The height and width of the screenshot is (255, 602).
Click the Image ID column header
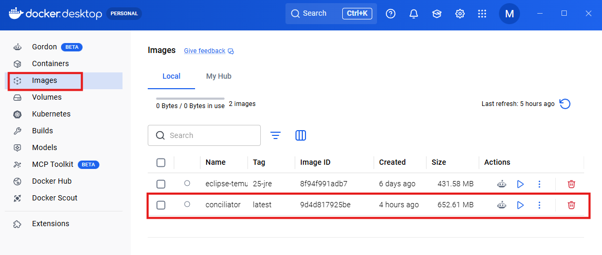315,162
